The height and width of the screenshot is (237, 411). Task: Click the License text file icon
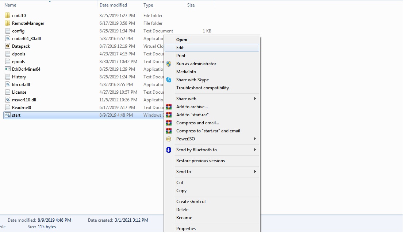pyautogui.click(x=8, y=92)
